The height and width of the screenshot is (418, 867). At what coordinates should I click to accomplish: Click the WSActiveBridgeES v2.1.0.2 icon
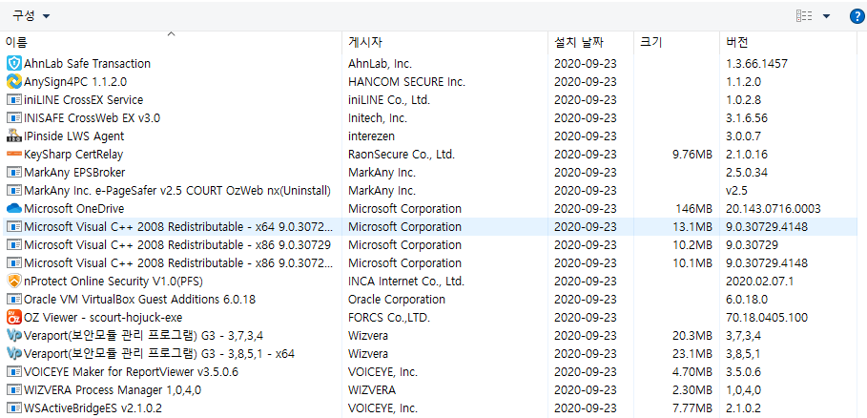13,408
